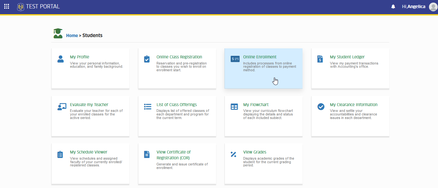Image resolution: width=438 pixels, height=188 pixels.
Task: Click 'Generate and issue certificate' description
Action: (182, 166)
